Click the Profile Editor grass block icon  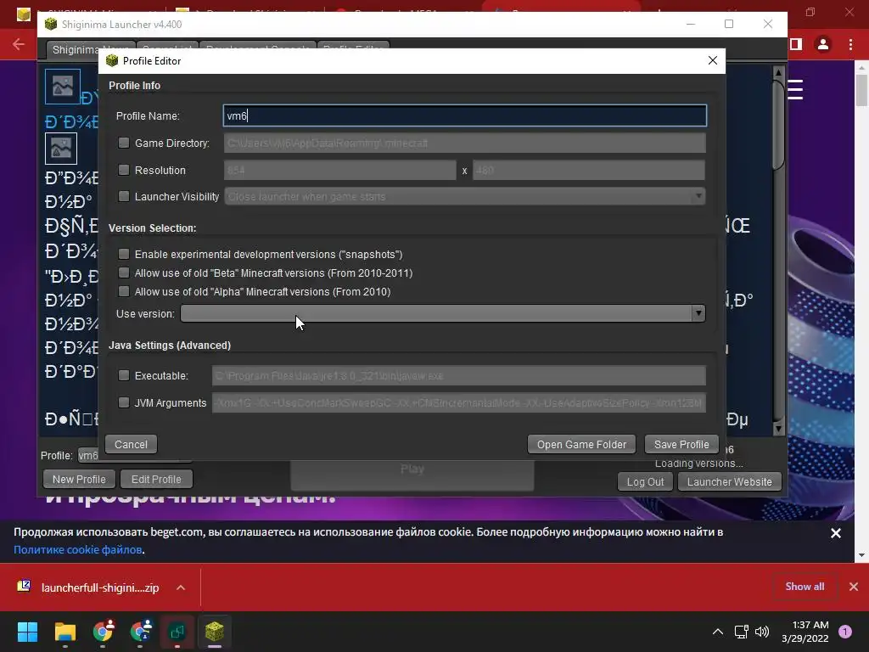pyautogui.click(x=112, y=60)
